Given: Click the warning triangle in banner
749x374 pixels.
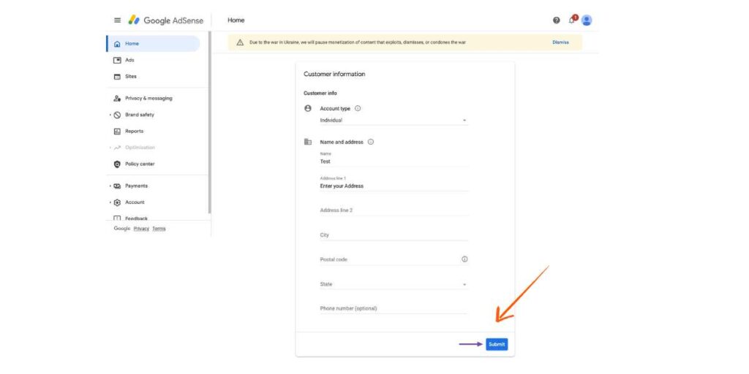Looking at the screenshot, I should pyautogui.click(x=240, y=42).
